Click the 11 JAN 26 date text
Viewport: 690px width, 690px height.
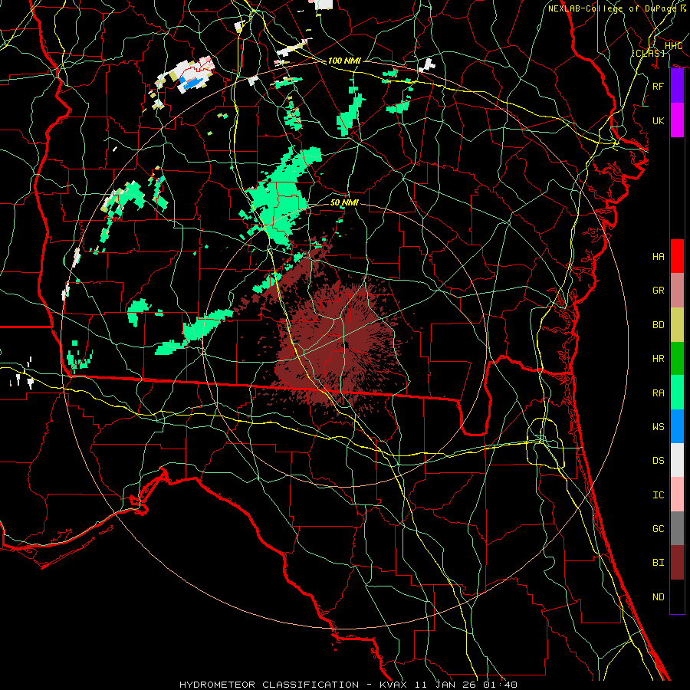(445, 685)
